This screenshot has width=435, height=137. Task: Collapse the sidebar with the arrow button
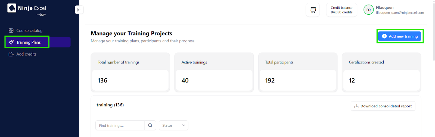point(79,10)
